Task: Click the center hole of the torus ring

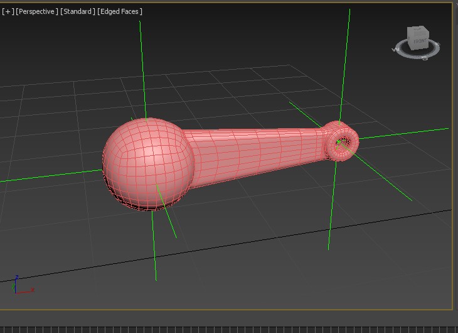Action: 341,142
